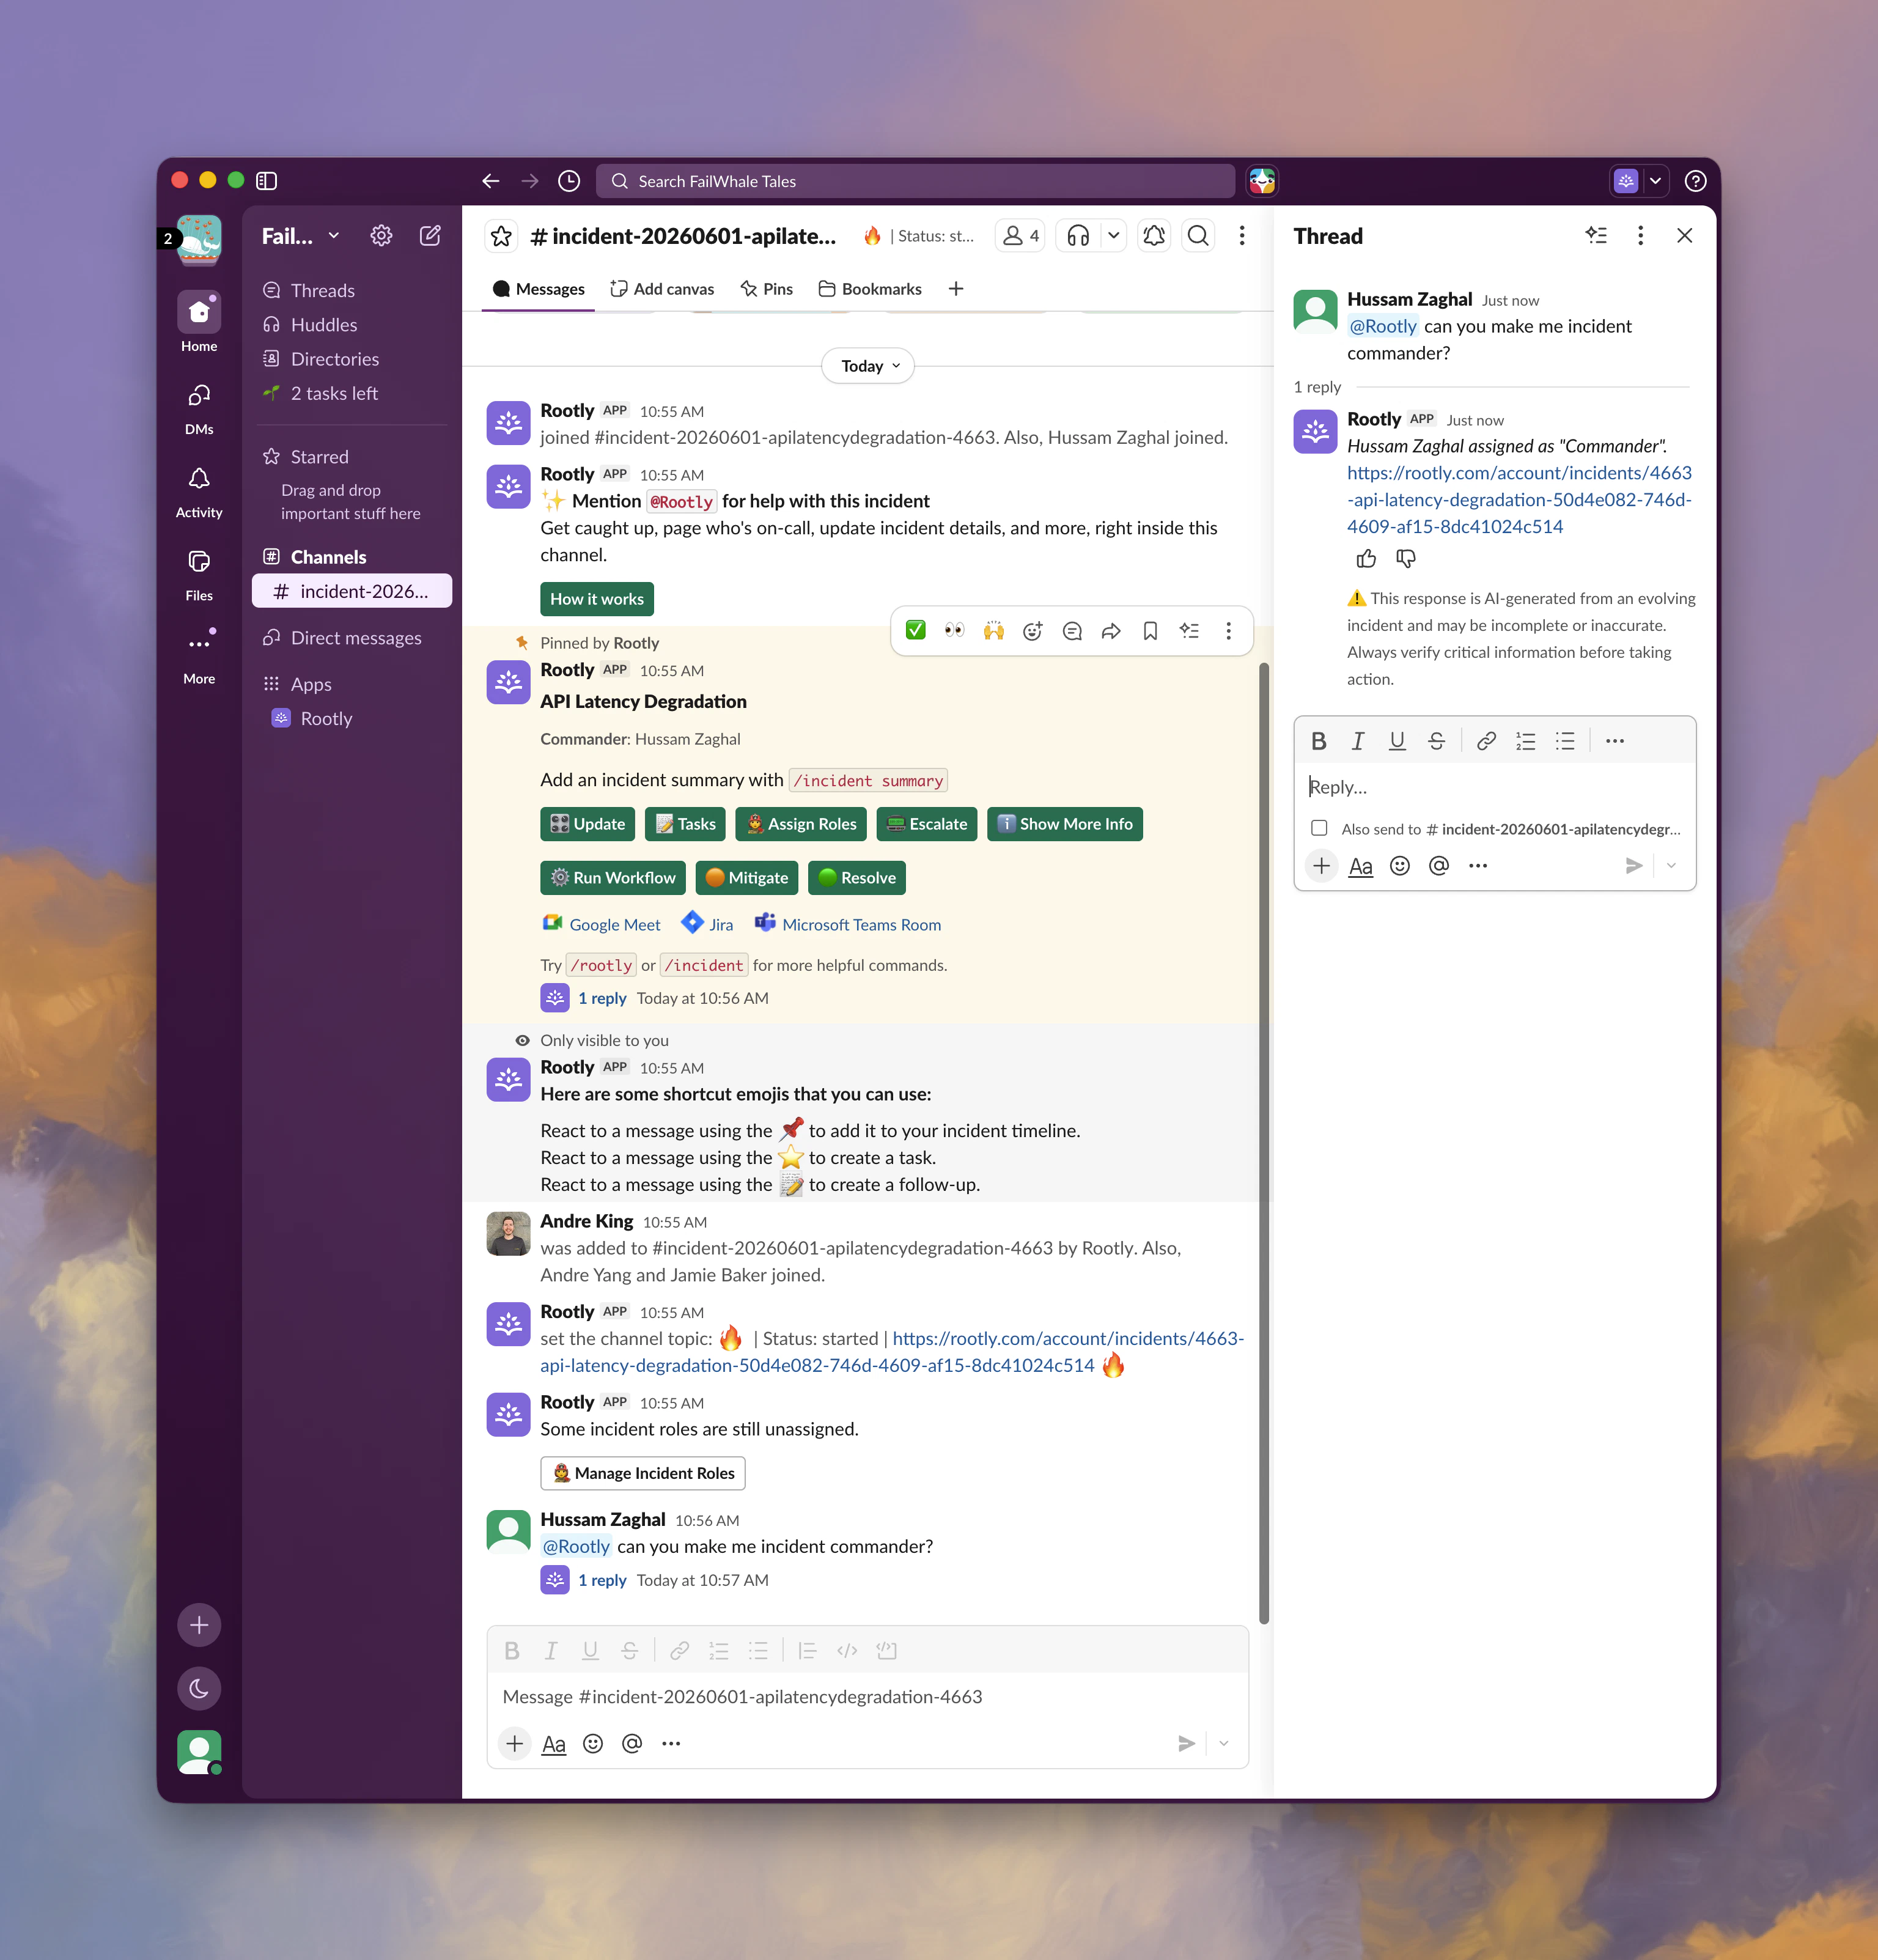Click Escalate button
Viewport: 1878px width, 1960px height.
tap(927, 824)
